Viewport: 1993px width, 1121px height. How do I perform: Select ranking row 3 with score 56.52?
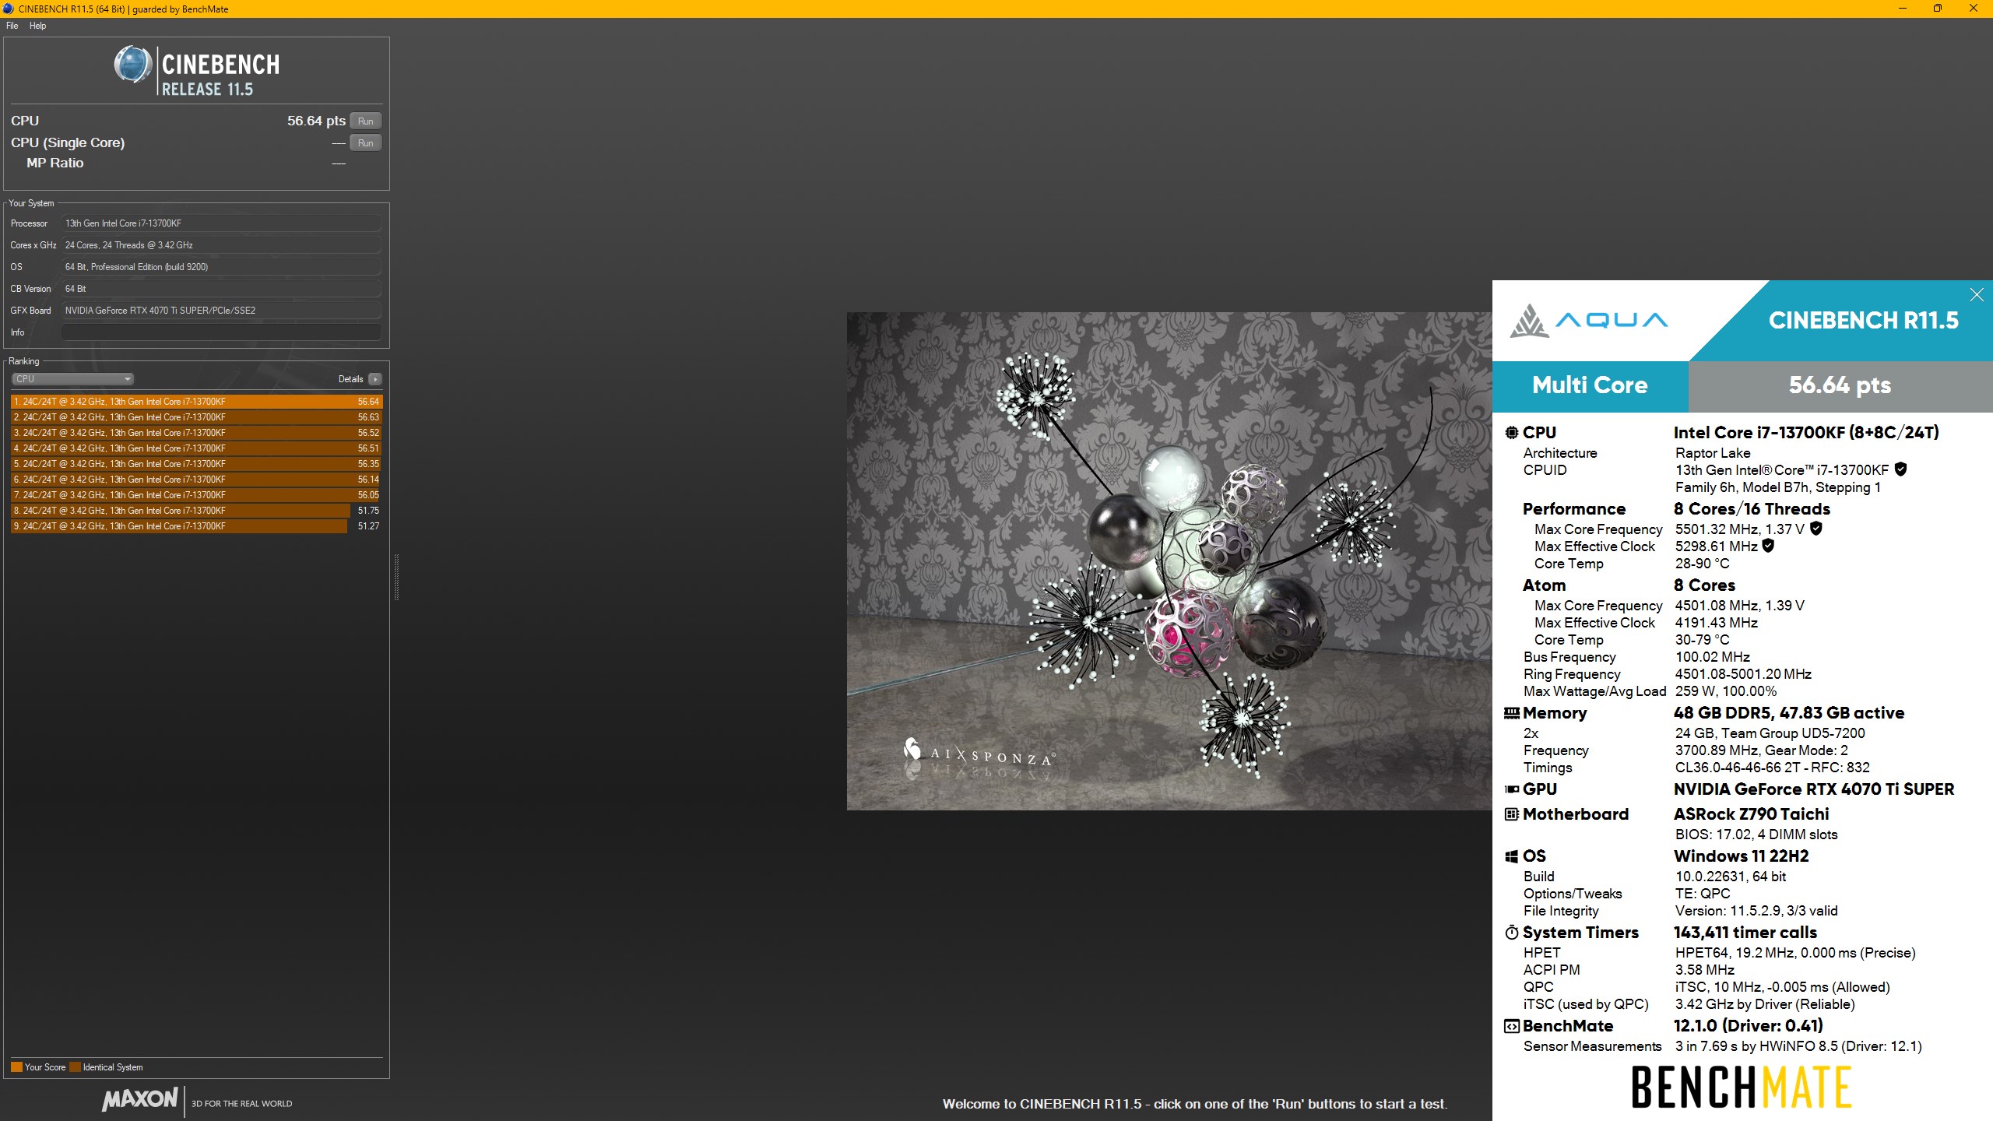196,433
